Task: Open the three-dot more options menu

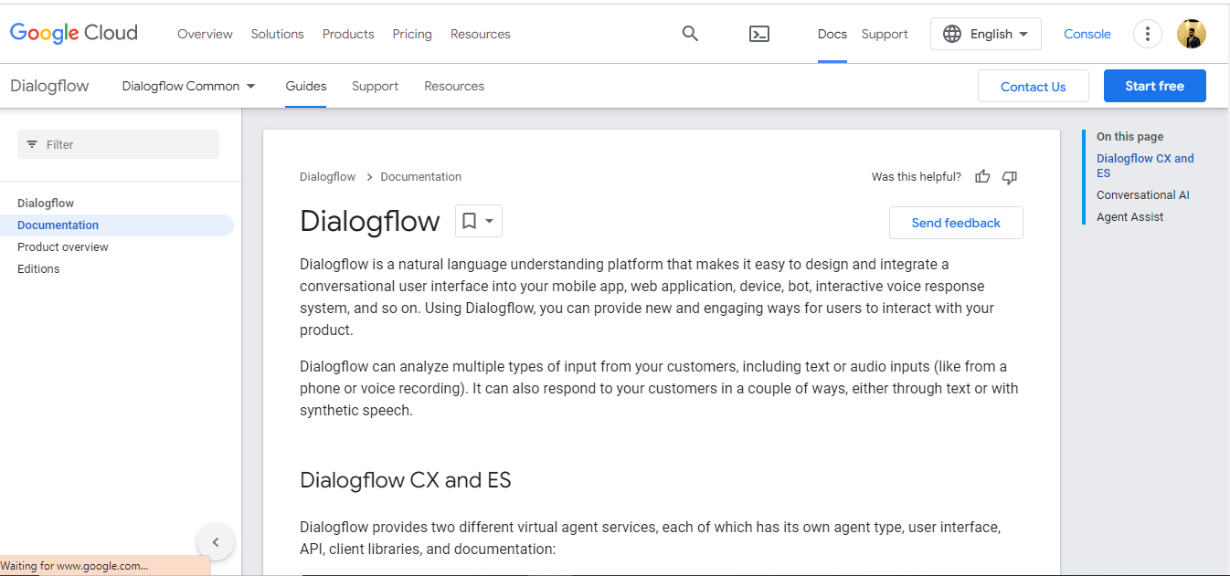Action: coord(1148,34)
